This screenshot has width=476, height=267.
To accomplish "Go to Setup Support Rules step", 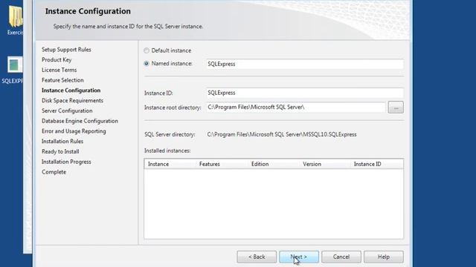I will coord(66,50).
